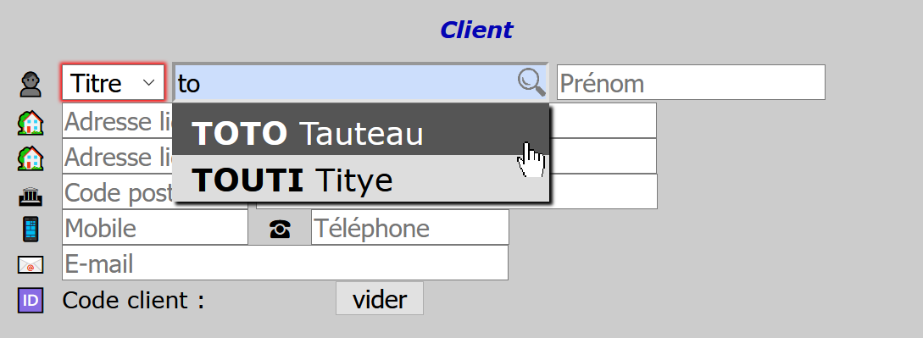Click the vider button

380,299
